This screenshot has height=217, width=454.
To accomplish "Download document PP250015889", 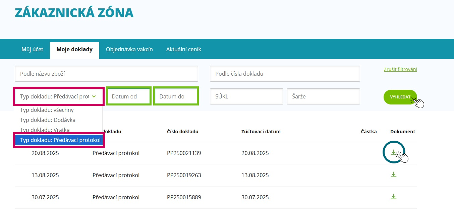I will (x=394, y=197).
